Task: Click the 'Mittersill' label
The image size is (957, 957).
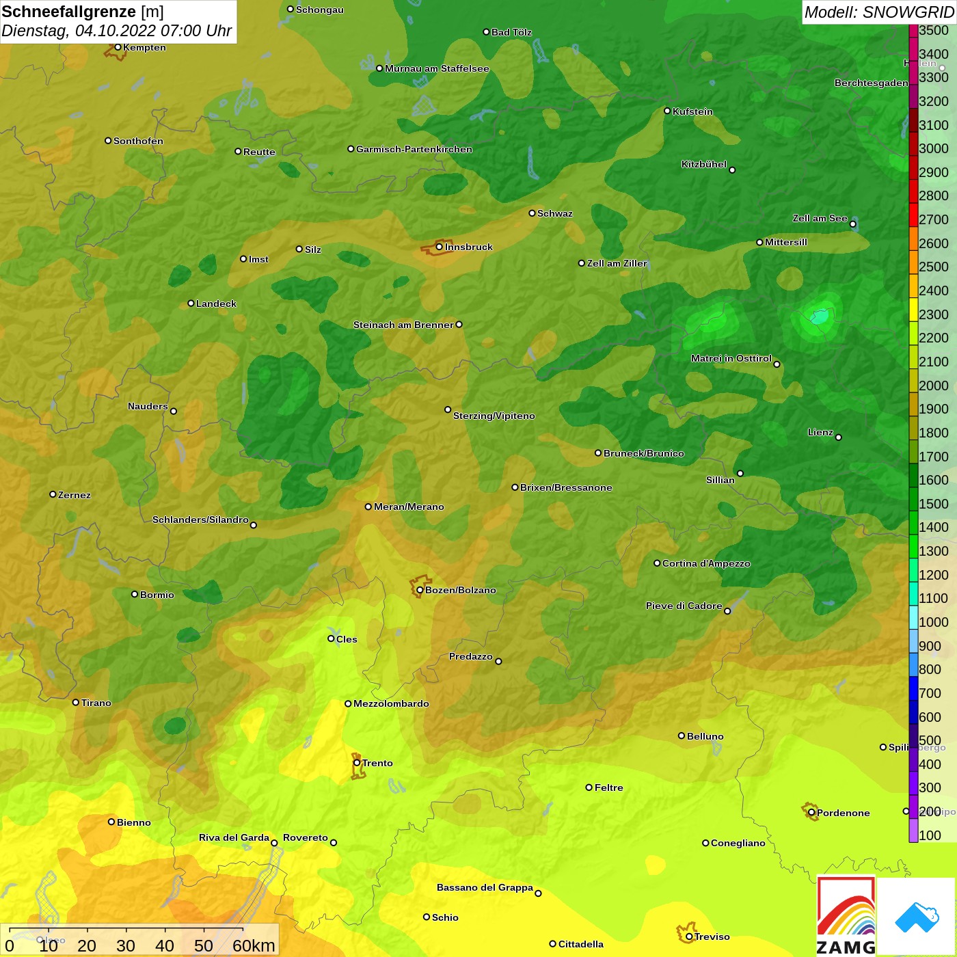Action: click(x=786, y=242)
